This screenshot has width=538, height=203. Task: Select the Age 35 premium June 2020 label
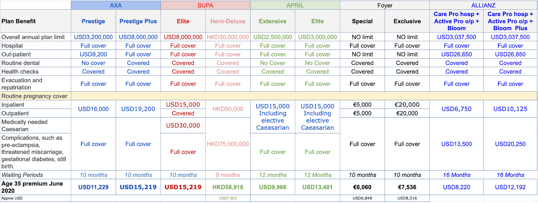pyautogui.click(x=36, y=187)
